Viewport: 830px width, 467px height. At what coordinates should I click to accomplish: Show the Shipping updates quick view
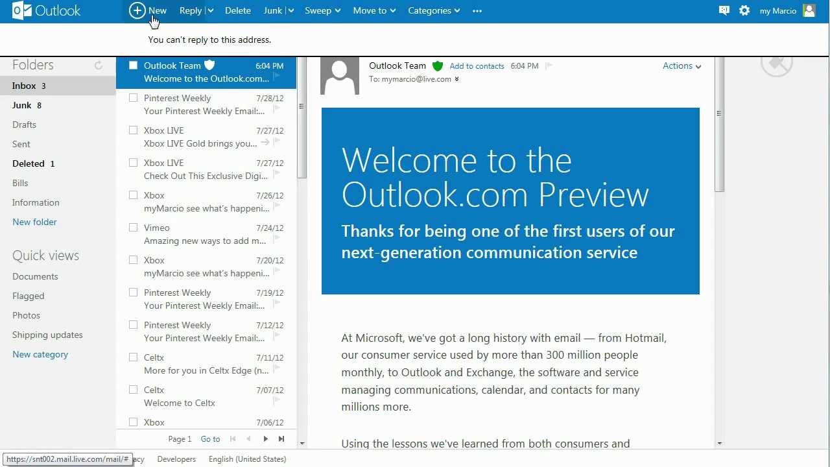click(x=47, y=335)
